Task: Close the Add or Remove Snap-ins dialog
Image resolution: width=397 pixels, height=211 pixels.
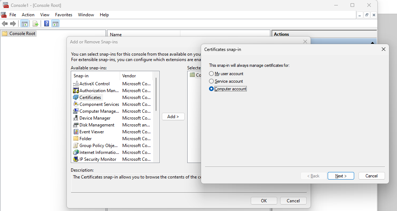Action: (x=305, y=42)
